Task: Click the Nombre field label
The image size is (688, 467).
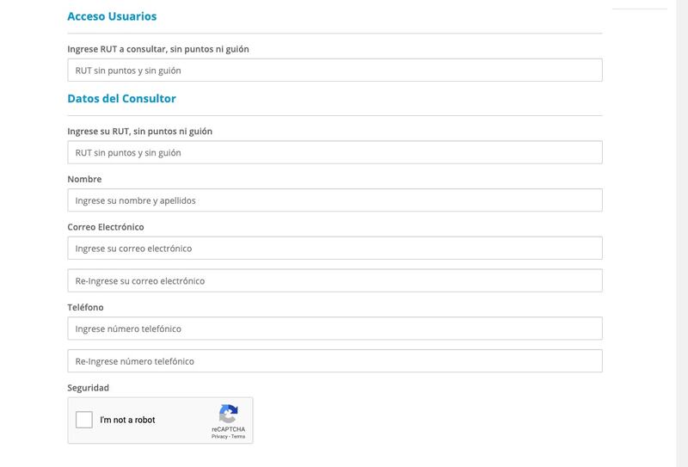Action: coord(84,179)
